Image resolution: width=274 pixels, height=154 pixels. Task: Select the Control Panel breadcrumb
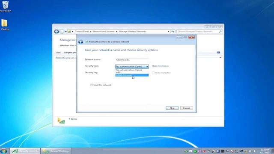click(82, 31)
